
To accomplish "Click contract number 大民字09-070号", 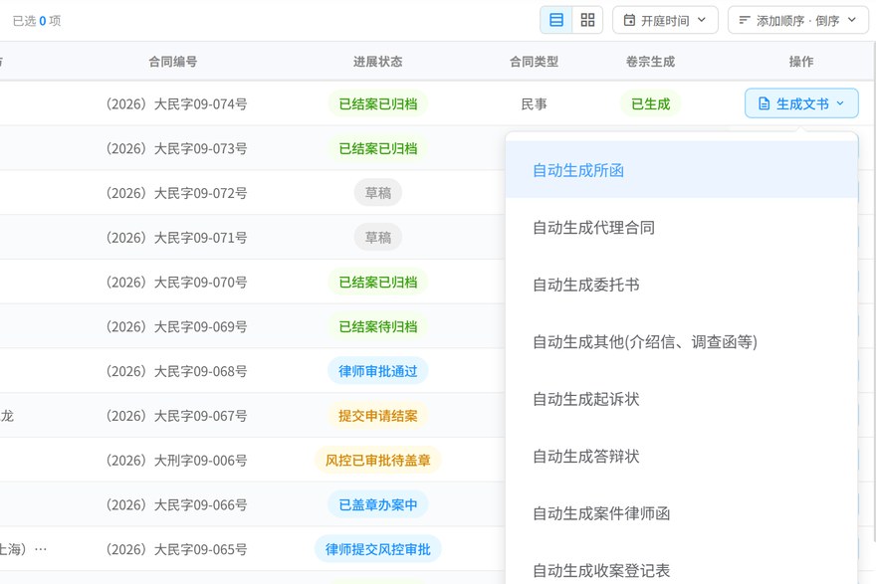I will [176, 282].
